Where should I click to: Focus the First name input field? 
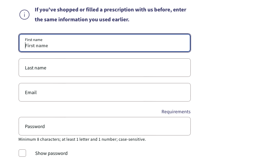click(105, 43)
